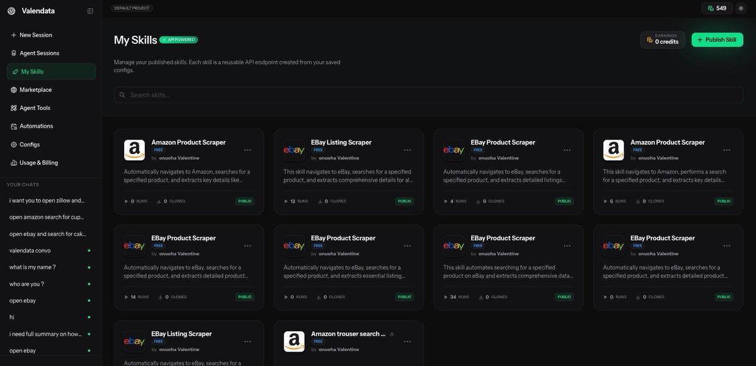Viewport: 756px width, 366px height.
Task: Toggle the light/dark theme button
Action: pos(741,8)
